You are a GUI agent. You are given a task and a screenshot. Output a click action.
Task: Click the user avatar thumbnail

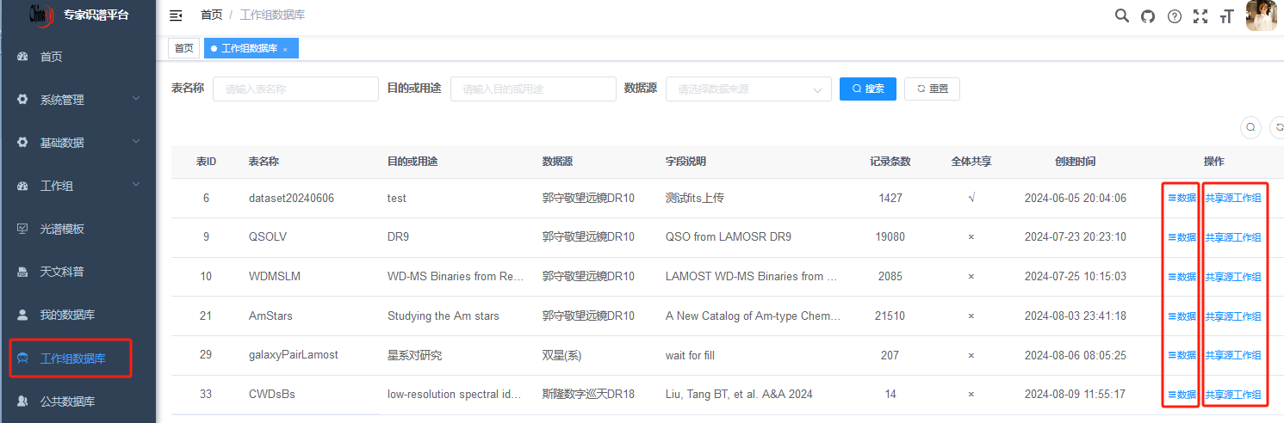(x=1261, y=15)
